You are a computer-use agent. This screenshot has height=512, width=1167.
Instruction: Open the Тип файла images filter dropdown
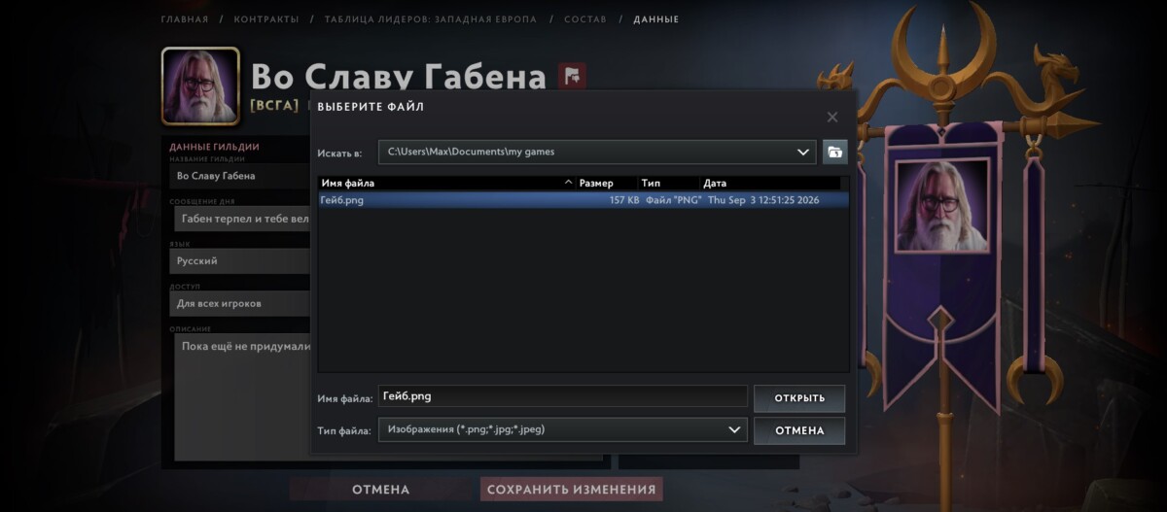point(562,429)
